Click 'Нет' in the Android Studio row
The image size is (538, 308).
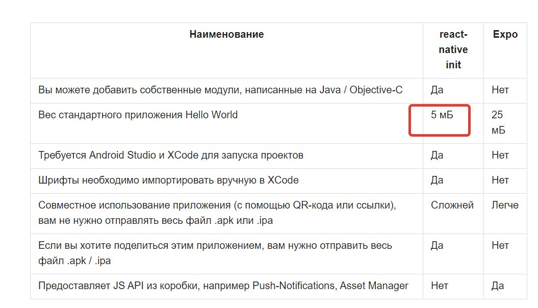pos(500,155)
